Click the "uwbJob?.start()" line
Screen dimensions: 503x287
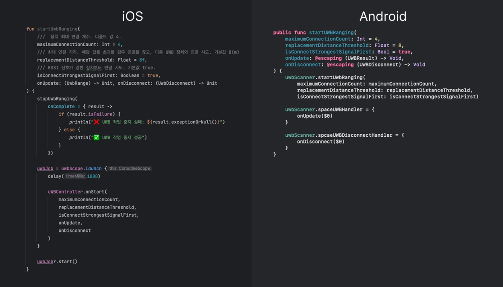click(57, 262)
